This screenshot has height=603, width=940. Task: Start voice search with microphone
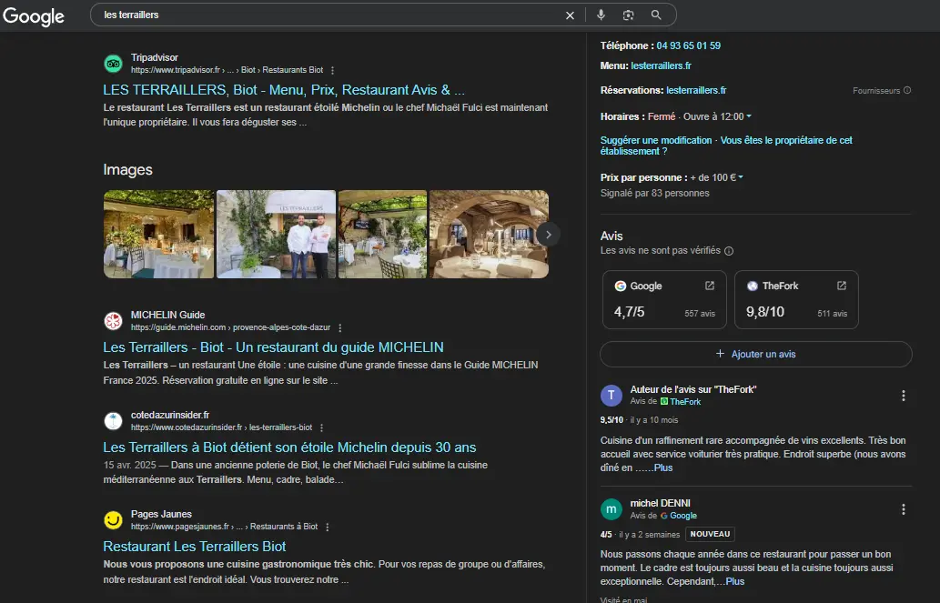tap(601, 15)
